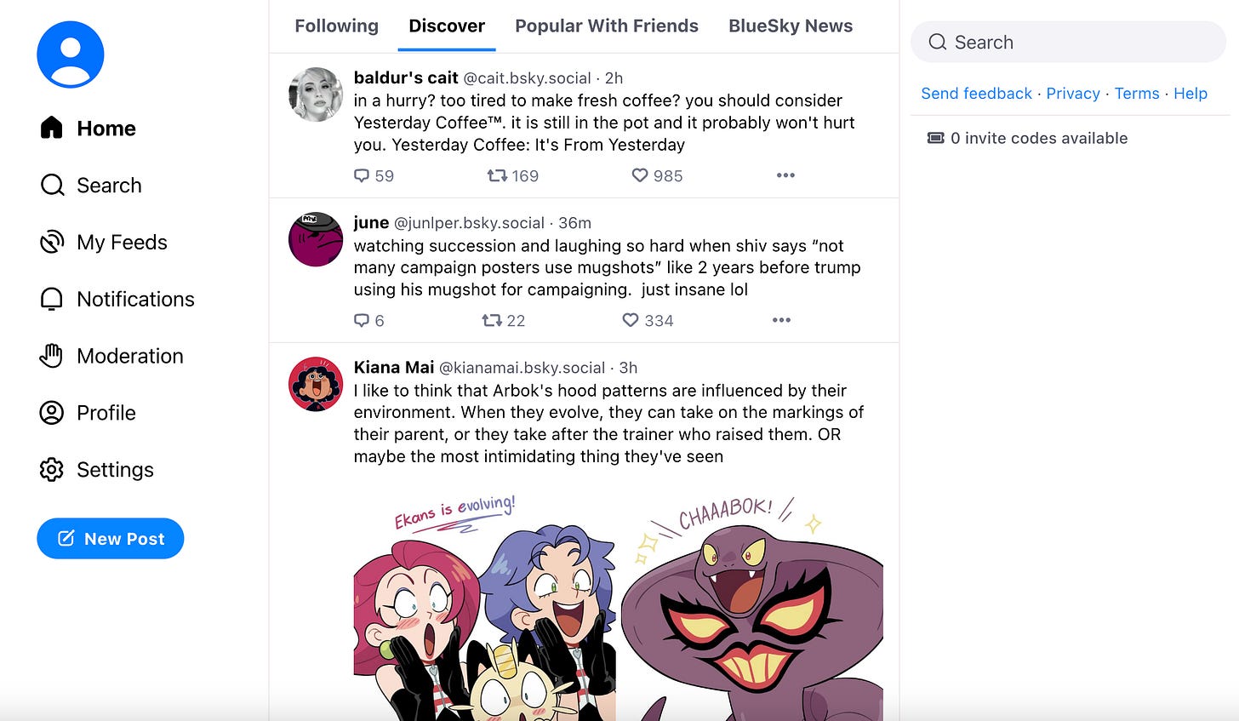Switch to Popular With Friends tab
Image resolution: width=1239 pixels, height=721 pixels.
607,26
